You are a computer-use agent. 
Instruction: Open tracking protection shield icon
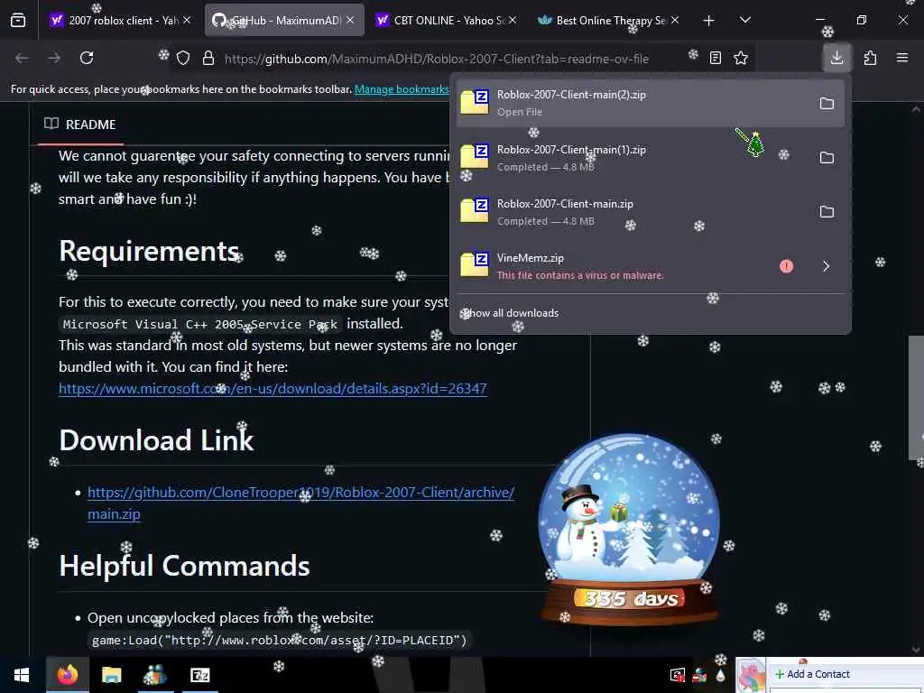pyautogui.click(x=183, y=58)
